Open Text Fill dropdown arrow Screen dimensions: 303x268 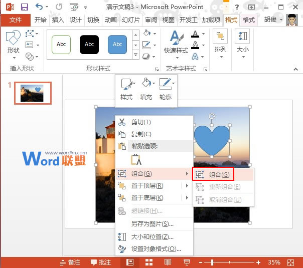(203, 34)
